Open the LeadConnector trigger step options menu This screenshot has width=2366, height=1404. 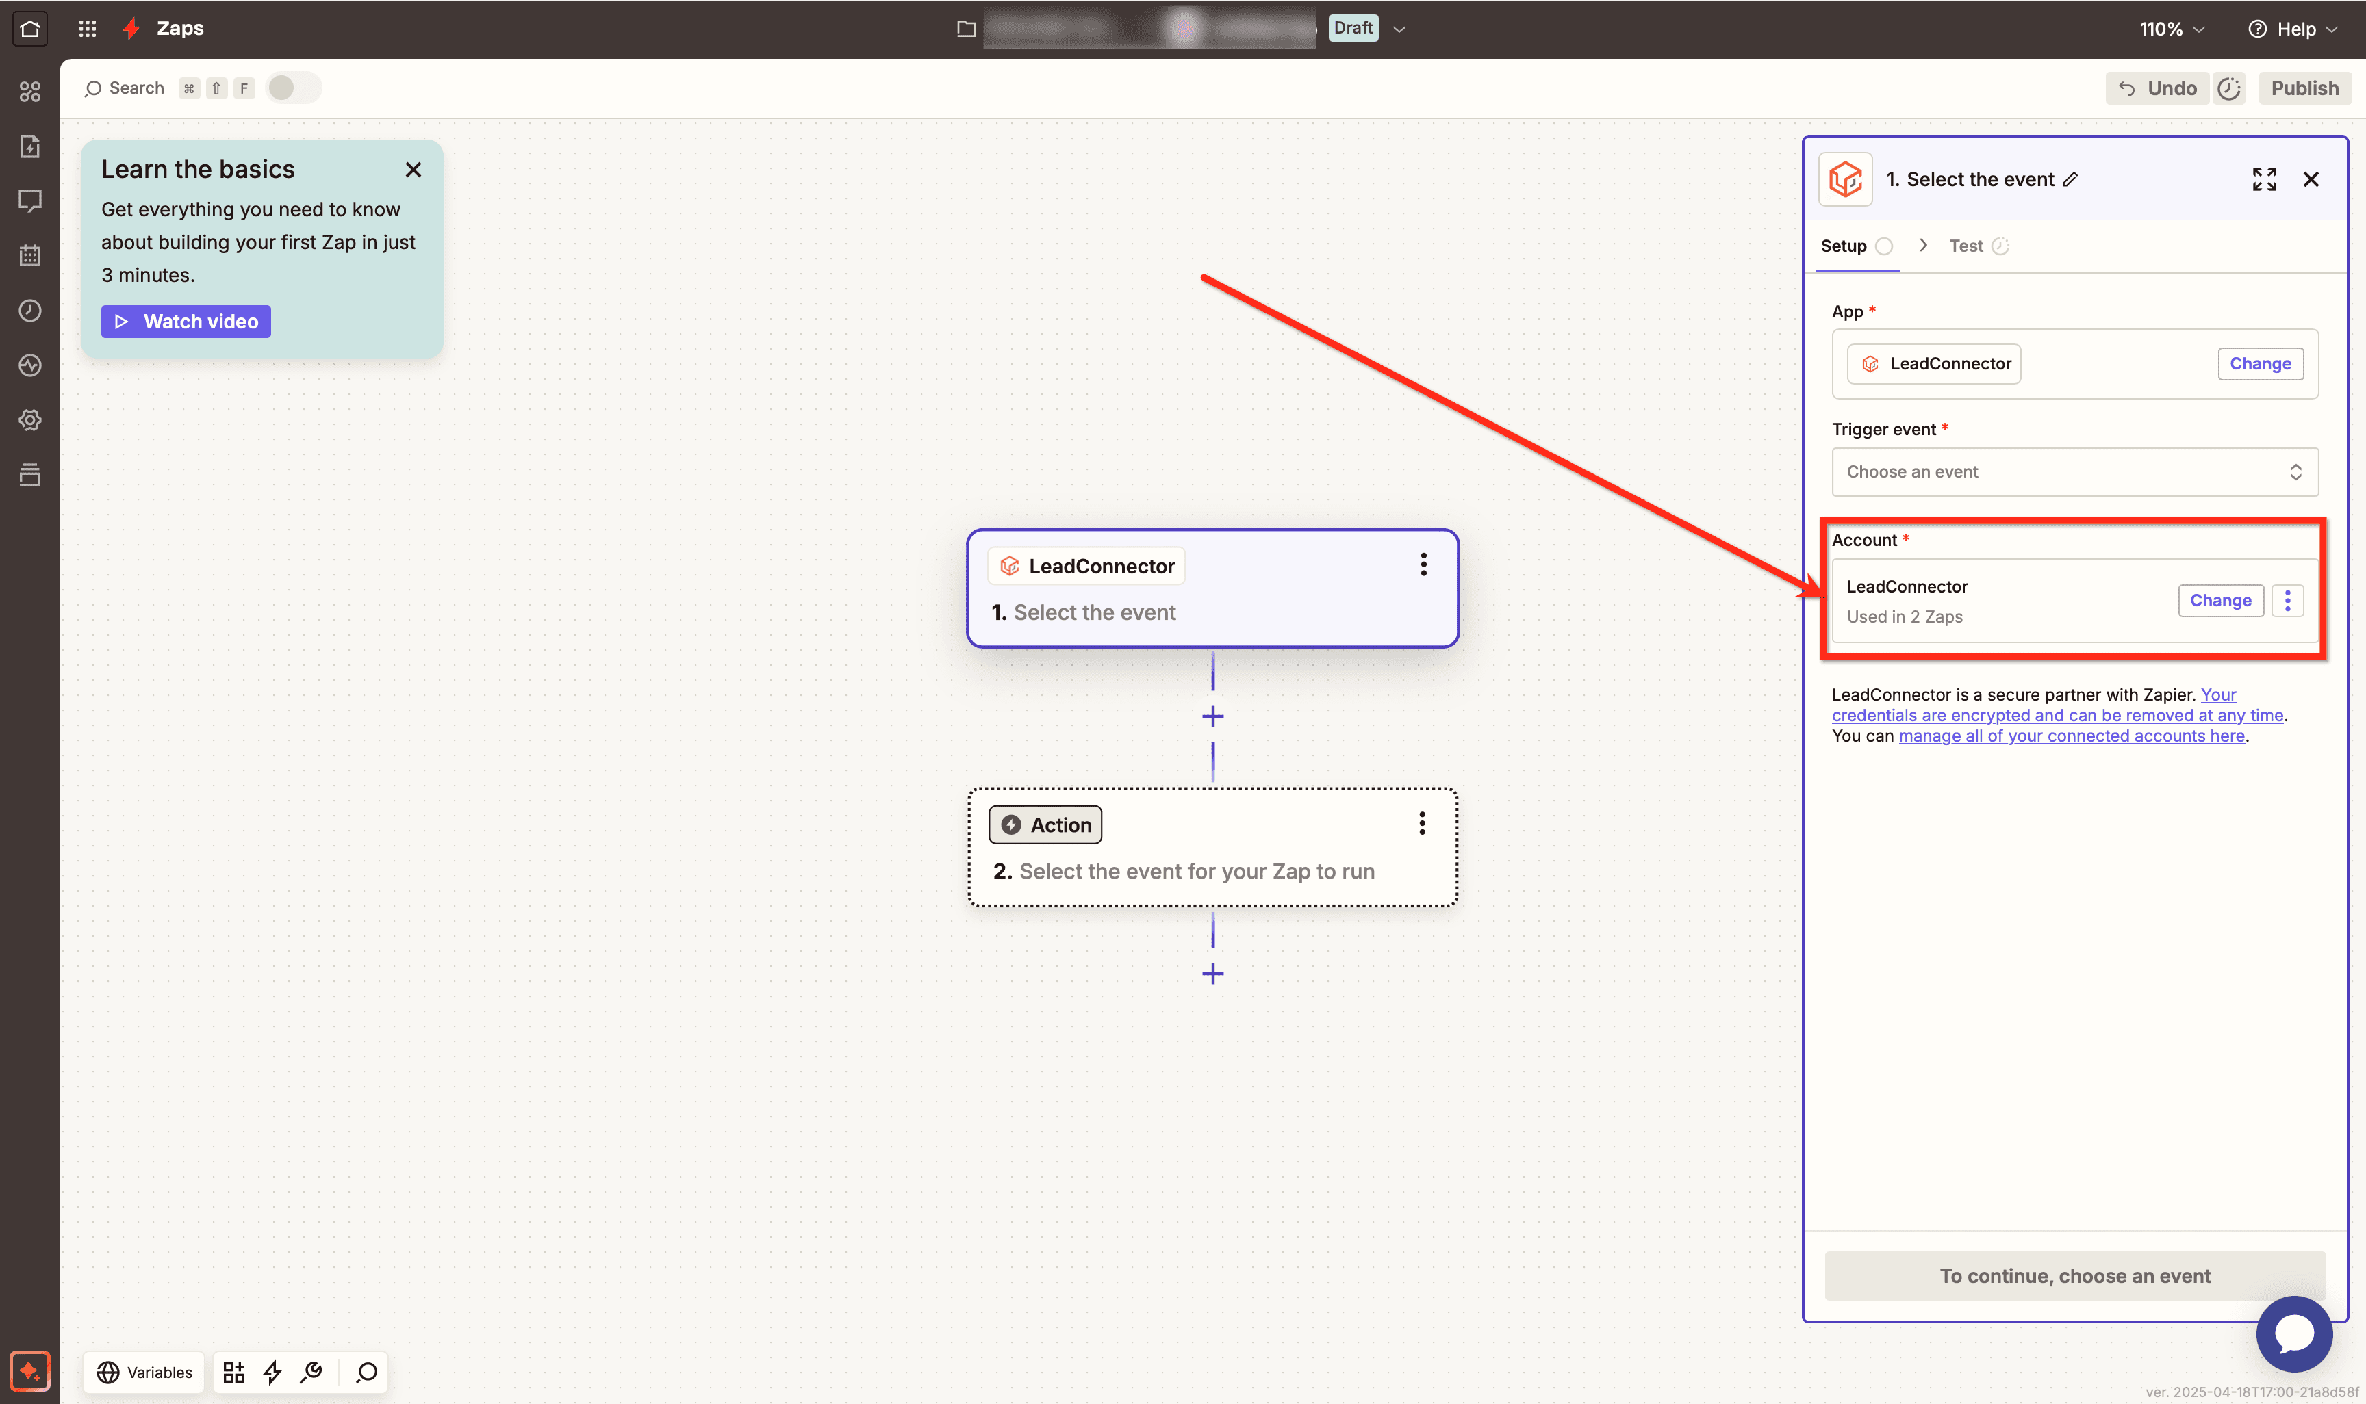tap(1423, 565)
